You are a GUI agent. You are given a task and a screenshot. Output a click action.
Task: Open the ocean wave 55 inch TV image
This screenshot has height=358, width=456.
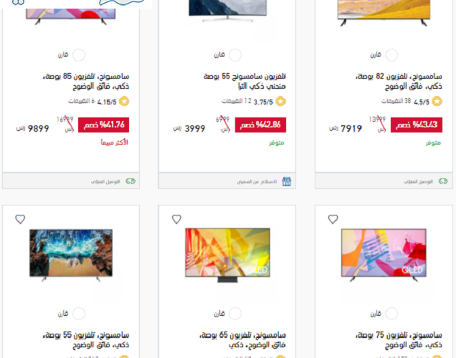pos(71,255)
